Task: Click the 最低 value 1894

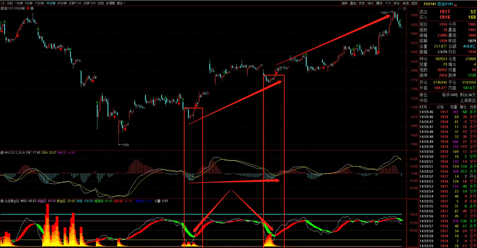Action: [x=472, y=35]
